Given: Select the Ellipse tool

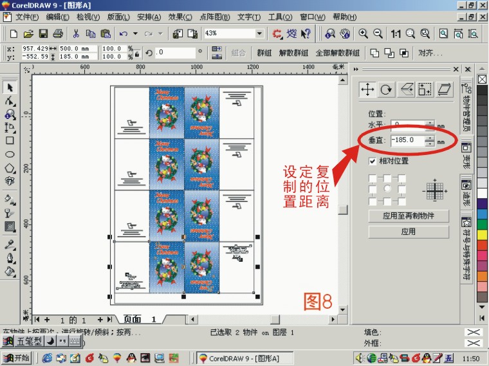Looking at the screenshot, I should point(10,154).
